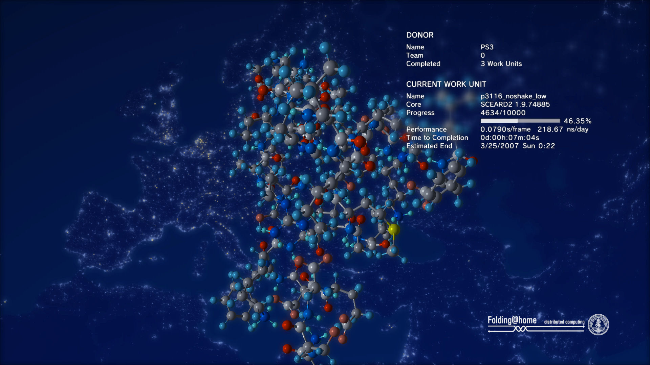Click the 3 Work Units completed value

tap(501, 64)
